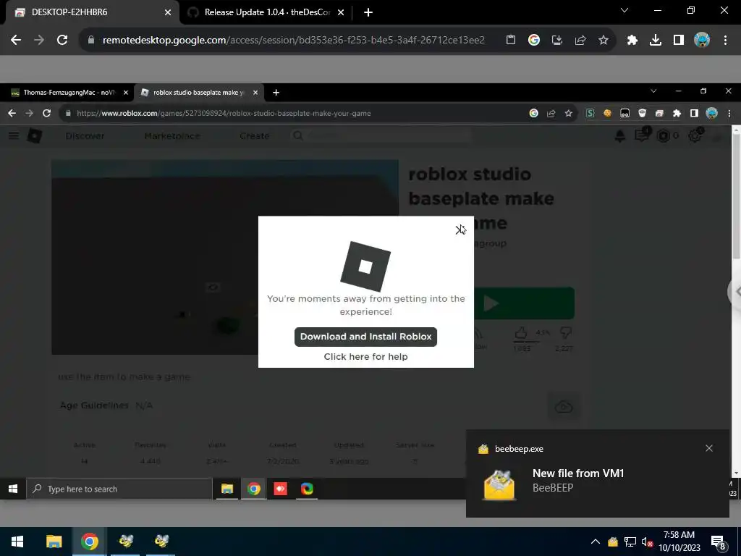Show hidden tray icons chevron on host taskbar

596,542
